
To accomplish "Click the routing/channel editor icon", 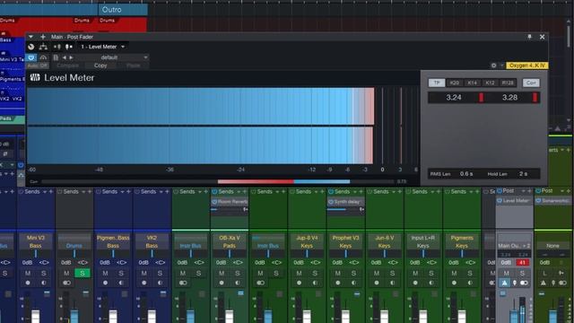I will [43, 47].
